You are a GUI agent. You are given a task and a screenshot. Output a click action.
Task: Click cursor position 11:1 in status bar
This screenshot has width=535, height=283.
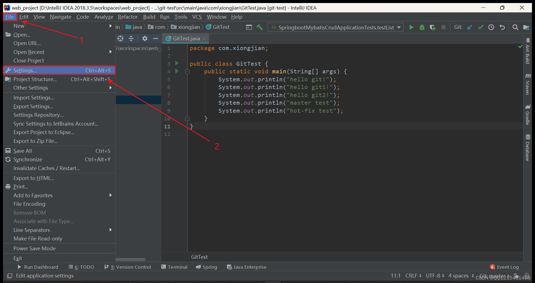click(x=396, y=276)
